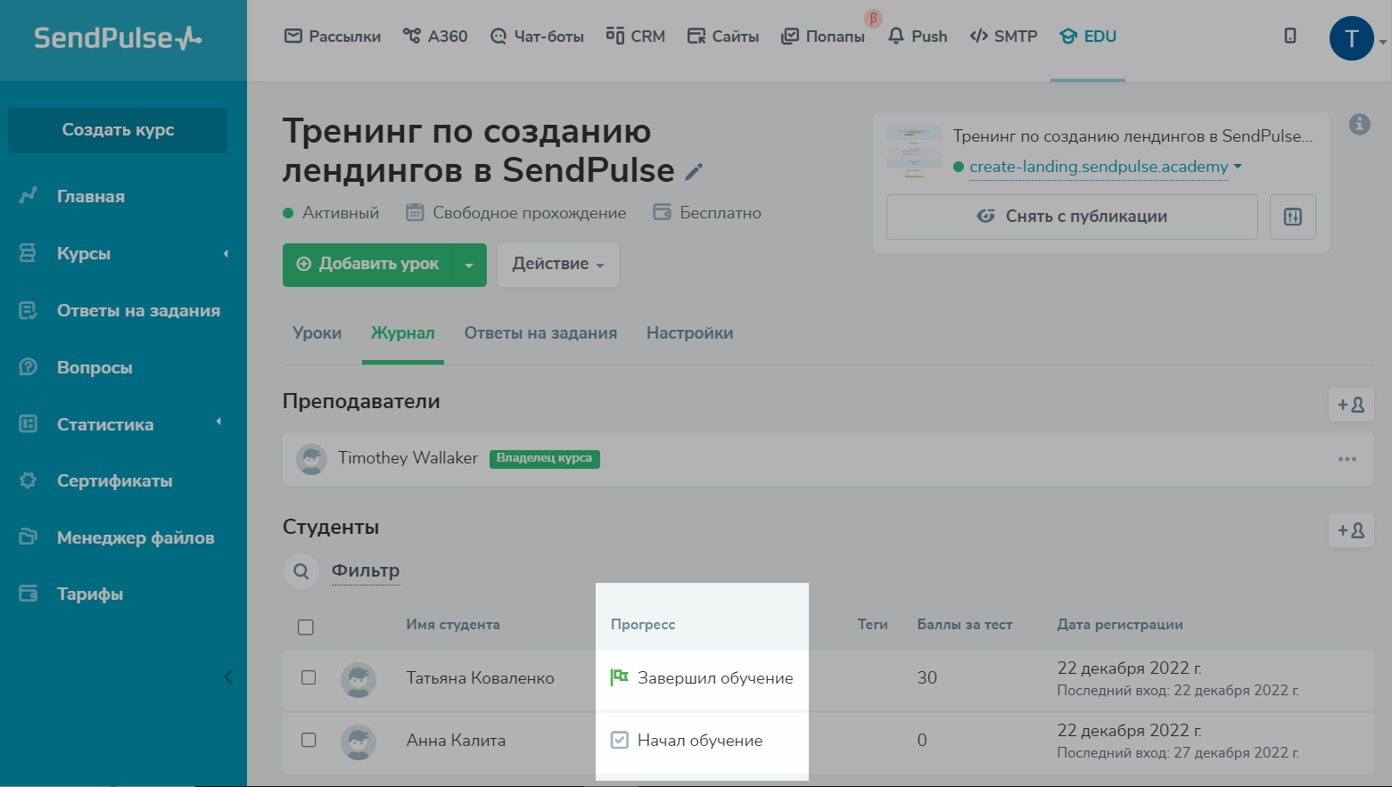The width and height of the screenshot is (1392, 787).
Task: Click the student search magnifier icon
Action: pyautogui.click(x=301, y=571)
